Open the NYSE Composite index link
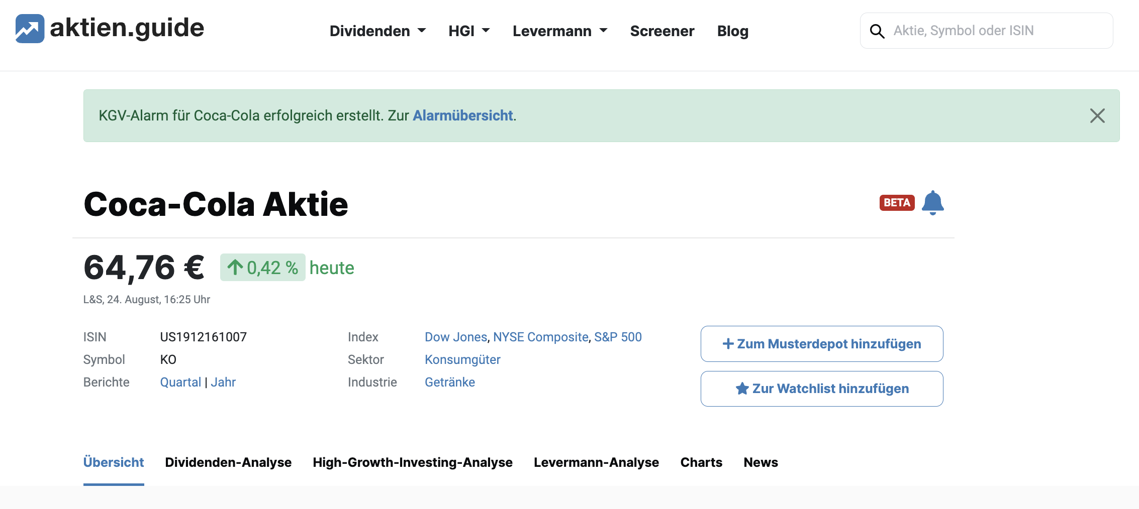The height and width of the screenshot is (509, 1139). (x=541, y=337)
